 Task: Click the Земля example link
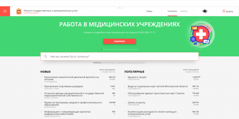142,63
